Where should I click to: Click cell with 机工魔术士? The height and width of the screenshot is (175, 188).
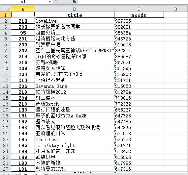tap(75, 98)
